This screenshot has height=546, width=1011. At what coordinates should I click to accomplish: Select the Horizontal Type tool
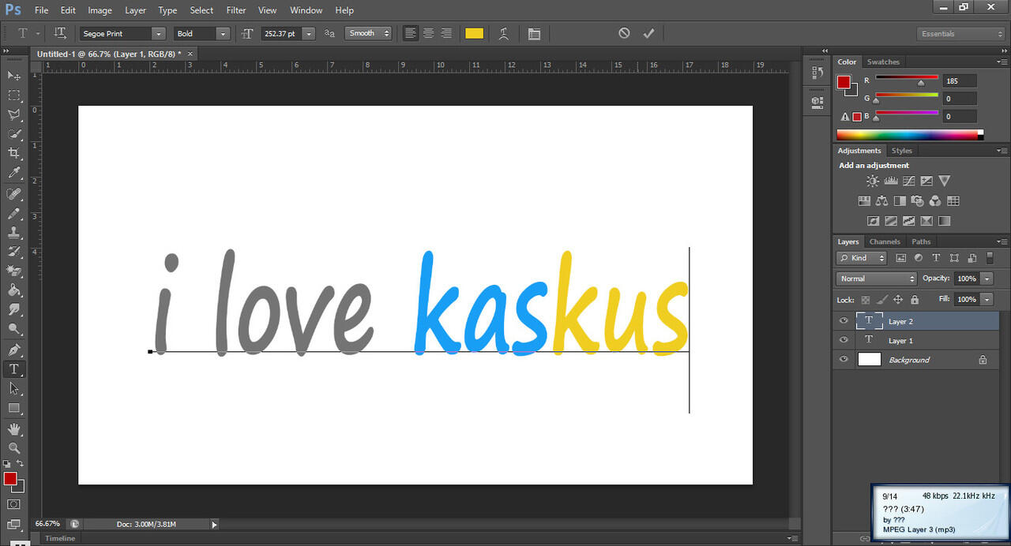pos(14,369)
